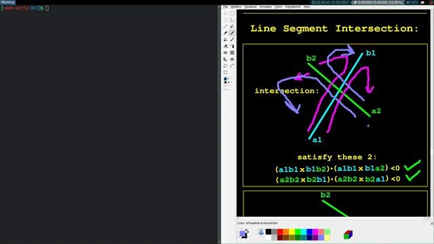Click the terminal prompt line

pos(25,8)
